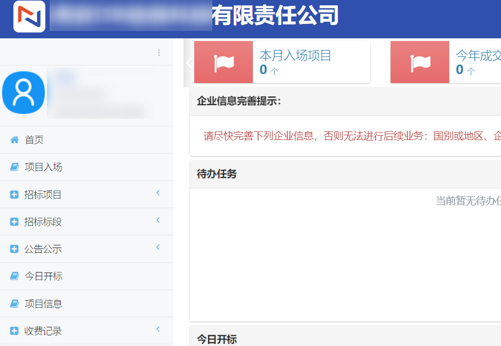The image size is (501, 346).
Task: Click the home icon beside 首页
Action: 14,140
